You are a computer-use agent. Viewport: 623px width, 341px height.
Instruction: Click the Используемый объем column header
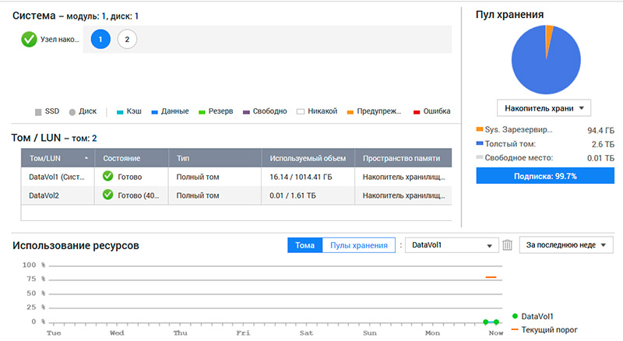307,158
